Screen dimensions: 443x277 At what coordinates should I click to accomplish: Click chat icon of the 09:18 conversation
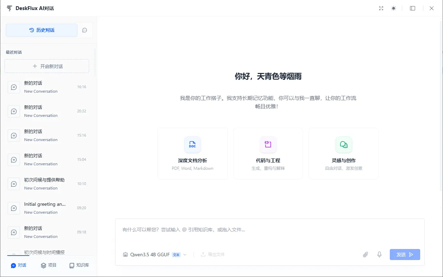14,232
